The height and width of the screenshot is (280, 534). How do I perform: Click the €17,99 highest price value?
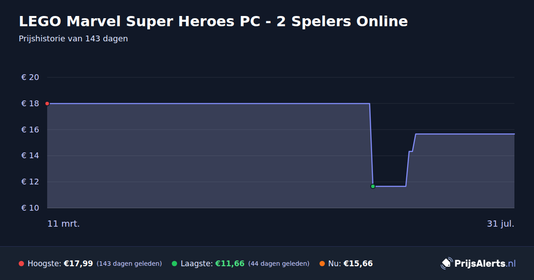pos(78,264)
